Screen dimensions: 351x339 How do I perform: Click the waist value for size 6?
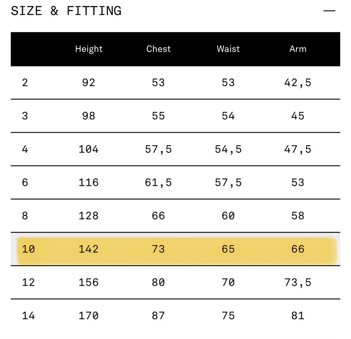[x=228, y=182]
